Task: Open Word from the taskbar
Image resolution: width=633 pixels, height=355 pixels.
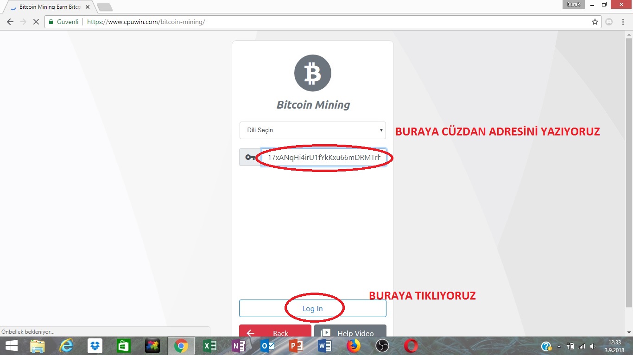Action: tap(325, 346)
